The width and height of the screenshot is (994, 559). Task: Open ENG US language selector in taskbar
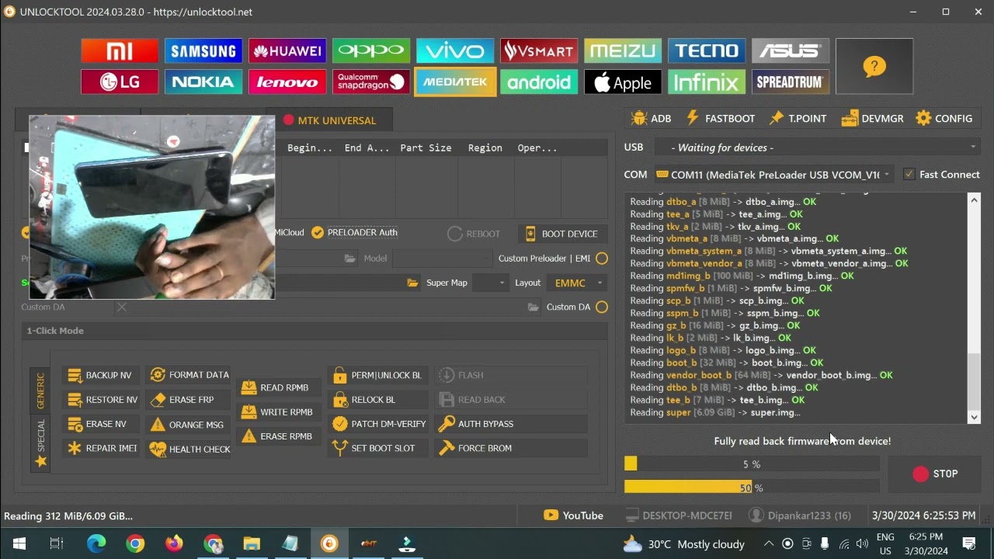(885, 543)
